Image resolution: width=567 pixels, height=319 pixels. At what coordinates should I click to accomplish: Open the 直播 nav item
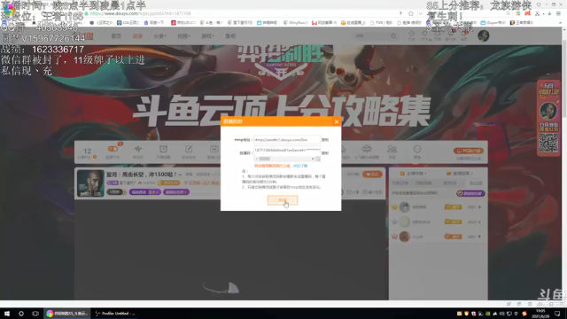pos(137,35)
